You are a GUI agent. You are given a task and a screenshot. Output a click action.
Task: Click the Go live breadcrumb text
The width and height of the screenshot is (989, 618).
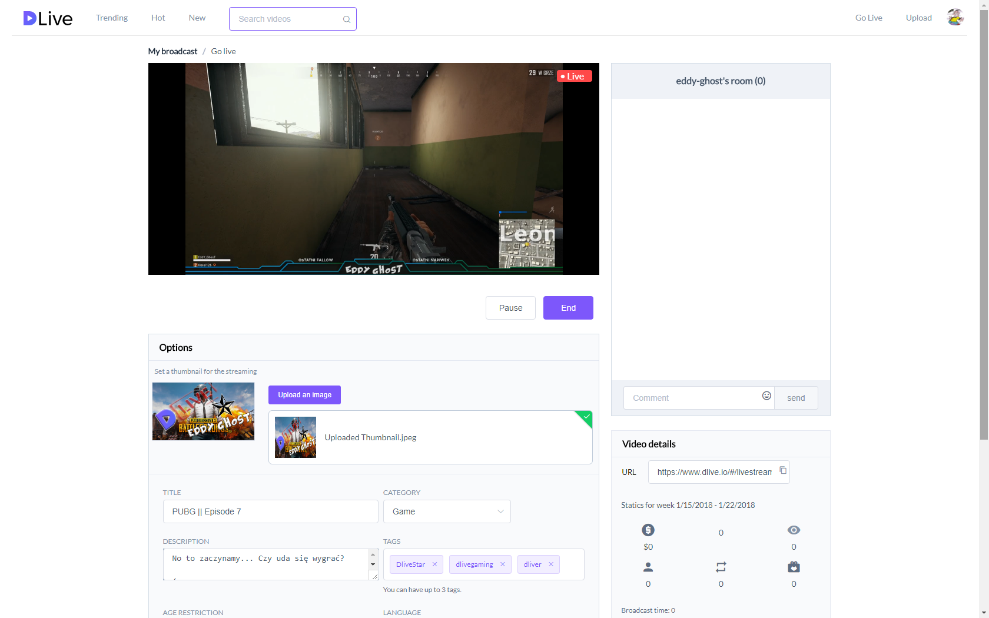223,51
